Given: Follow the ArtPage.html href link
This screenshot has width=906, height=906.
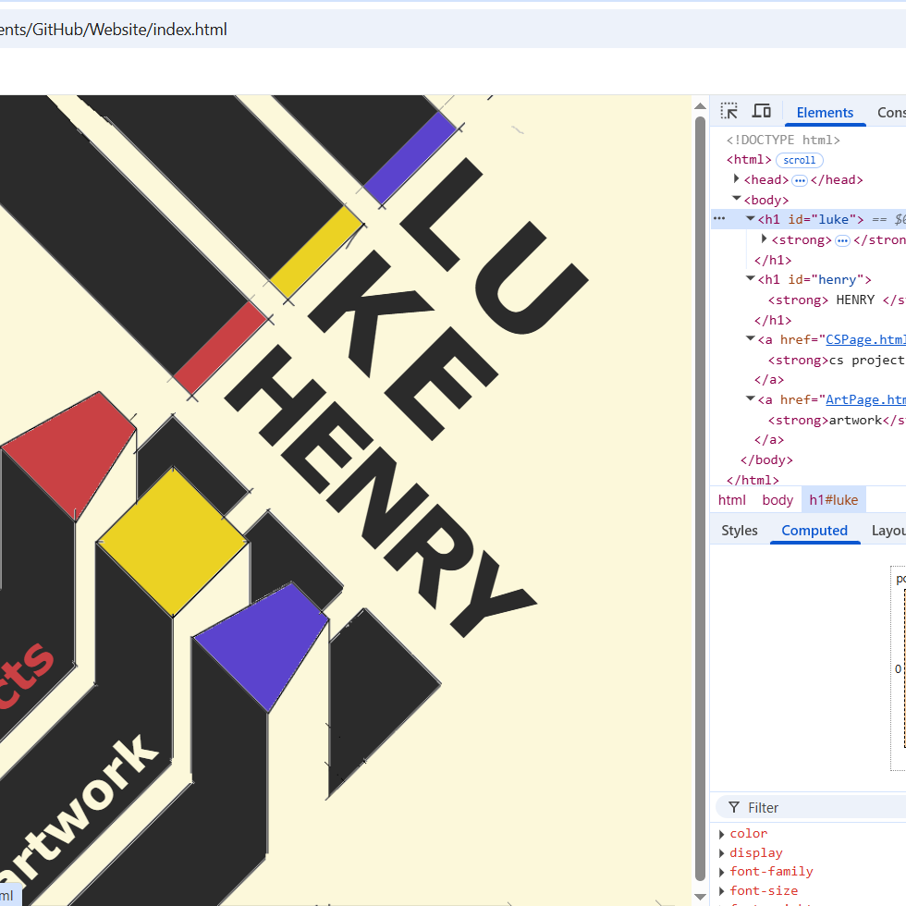Looking at the screenshot, I should (x=865, y=399).
